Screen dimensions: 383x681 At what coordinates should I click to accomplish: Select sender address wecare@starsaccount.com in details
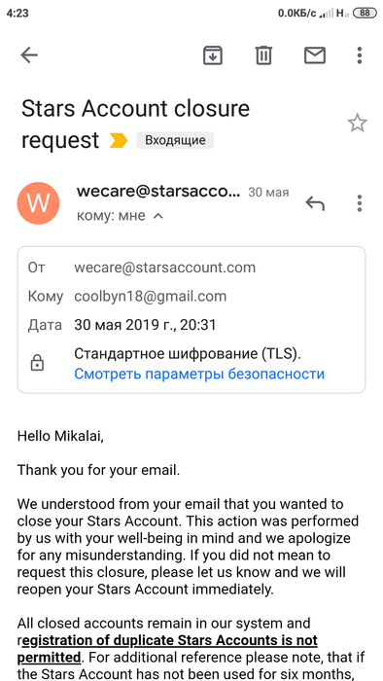[165, 268]
